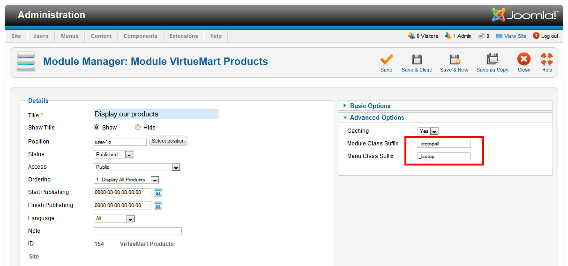Open the Components menu
The height and width of the screenshot is (266, 568).
click(140, 36)
